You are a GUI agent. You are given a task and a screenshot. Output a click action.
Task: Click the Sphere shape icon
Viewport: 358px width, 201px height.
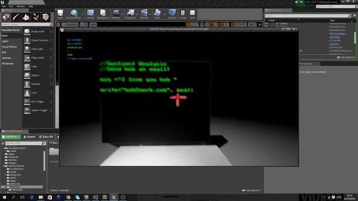click(x=27, y=75)
